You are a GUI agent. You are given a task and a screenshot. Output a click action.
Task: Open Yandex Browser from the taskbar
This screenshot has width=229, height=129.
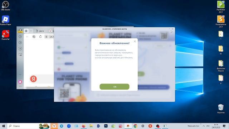point(54,126)
